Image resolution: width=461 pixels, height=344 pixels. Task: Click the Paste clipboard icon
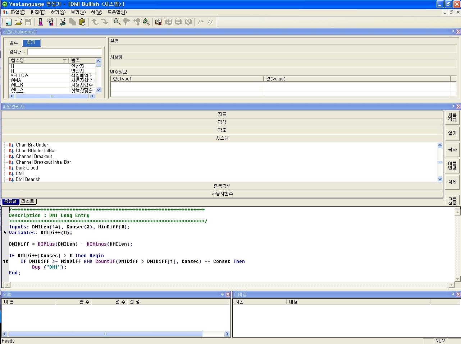pos(82,22)
